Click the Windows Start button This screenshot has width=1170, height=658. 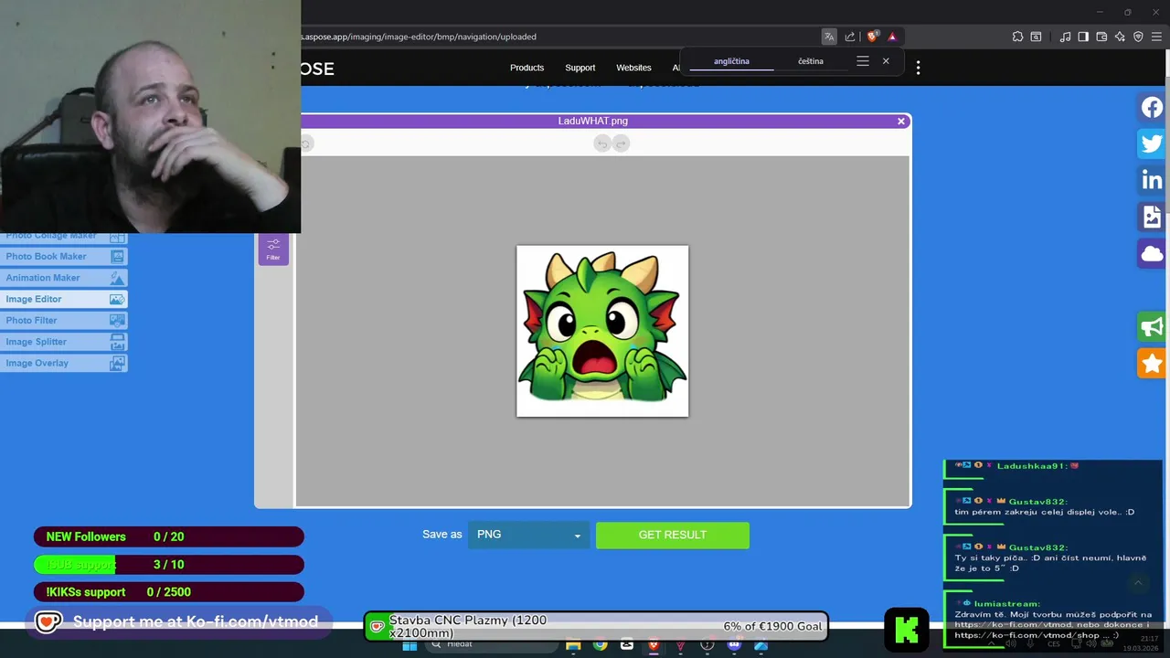[409, 645]
